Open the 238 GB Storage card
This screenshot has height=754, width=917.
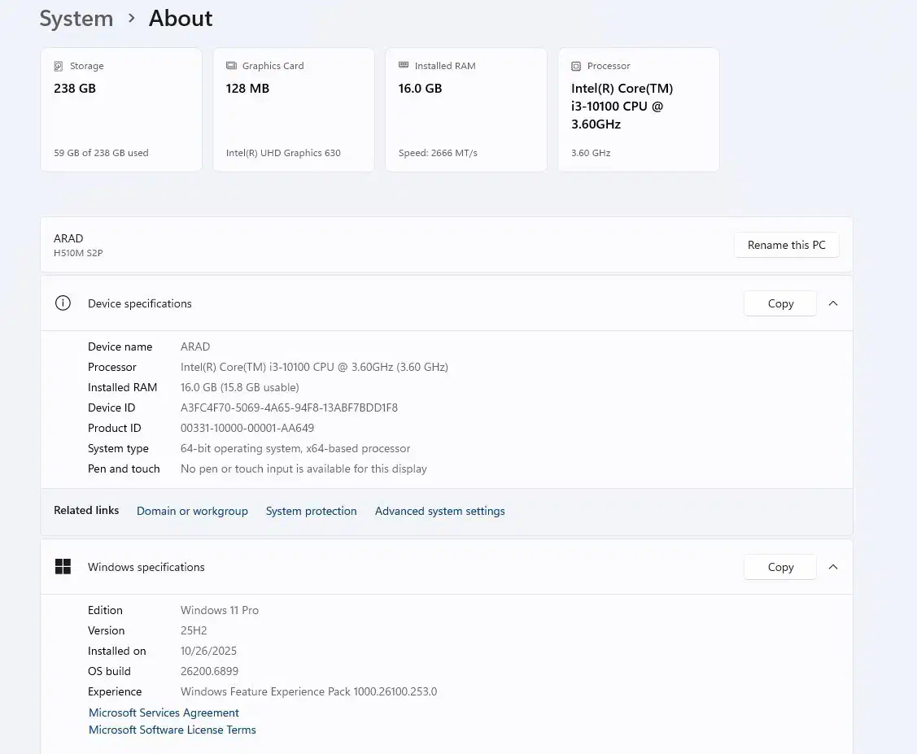click(x=121, y=110)
